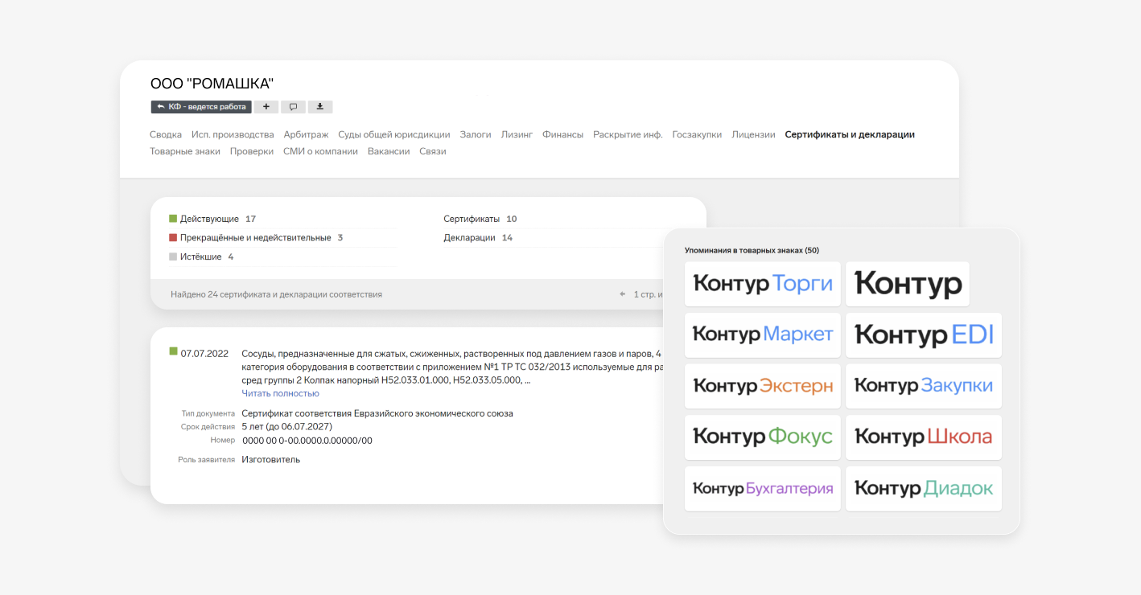Click the download icon button
1141x595 pixels.
[x=320, y=107]
